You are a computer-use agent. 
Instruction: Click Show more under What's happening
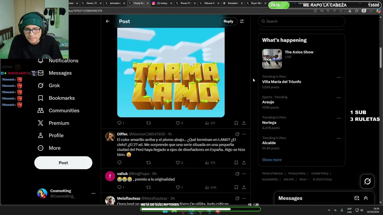272,160
